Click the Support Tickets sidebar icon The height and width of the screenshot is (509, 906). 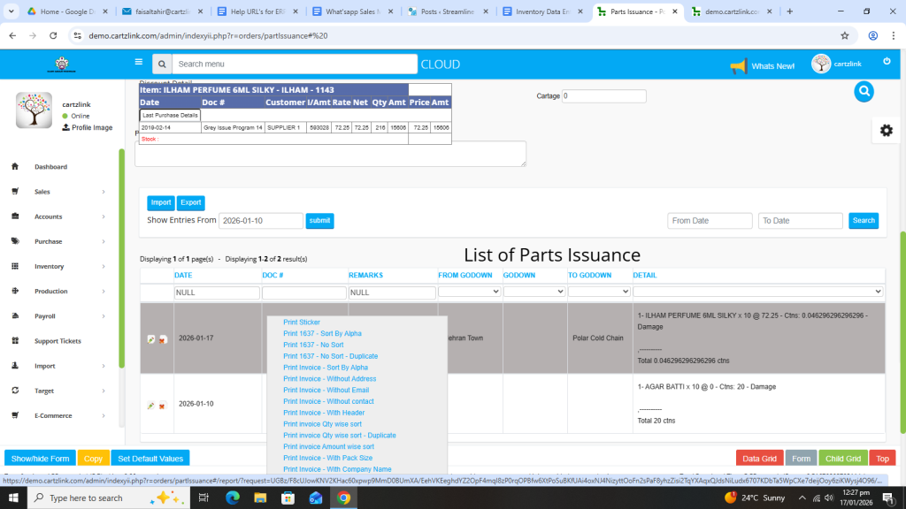(x=15, y=341)
